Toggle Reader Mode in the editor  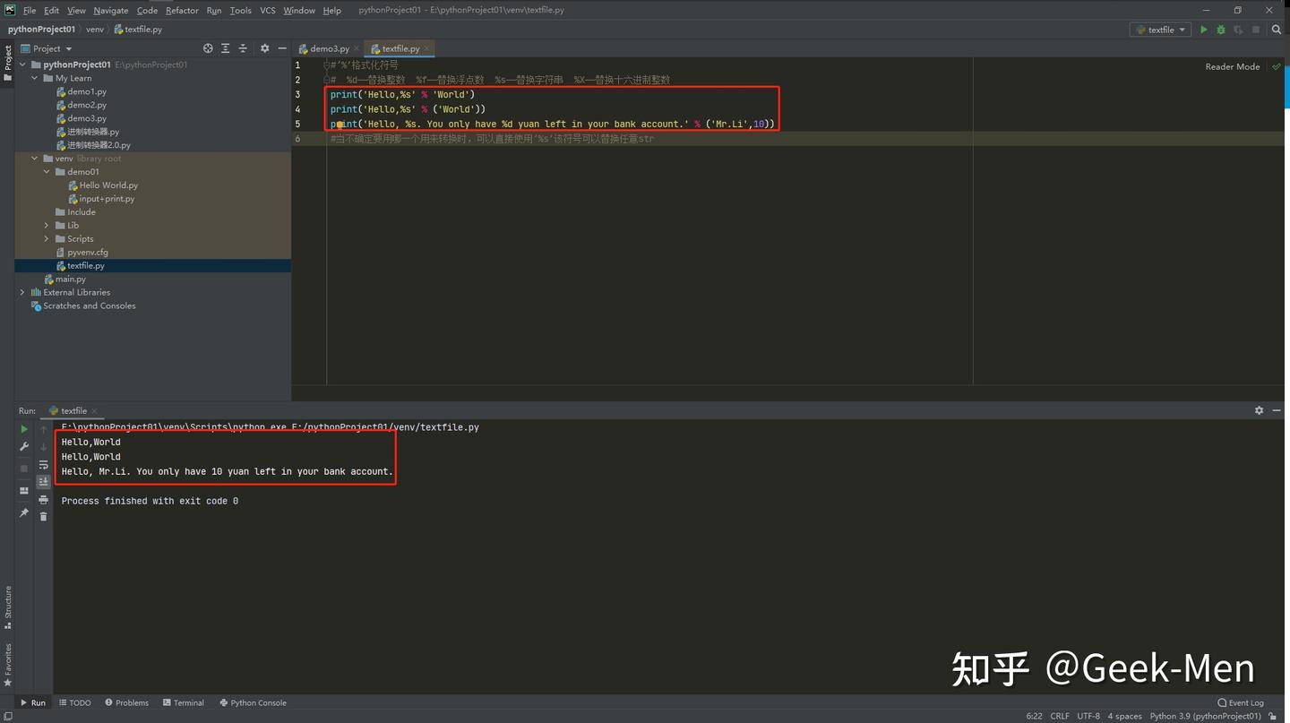[x=1232, y=65]
